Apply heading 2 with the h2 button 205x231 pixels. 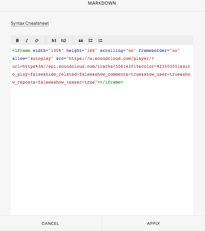63,41
